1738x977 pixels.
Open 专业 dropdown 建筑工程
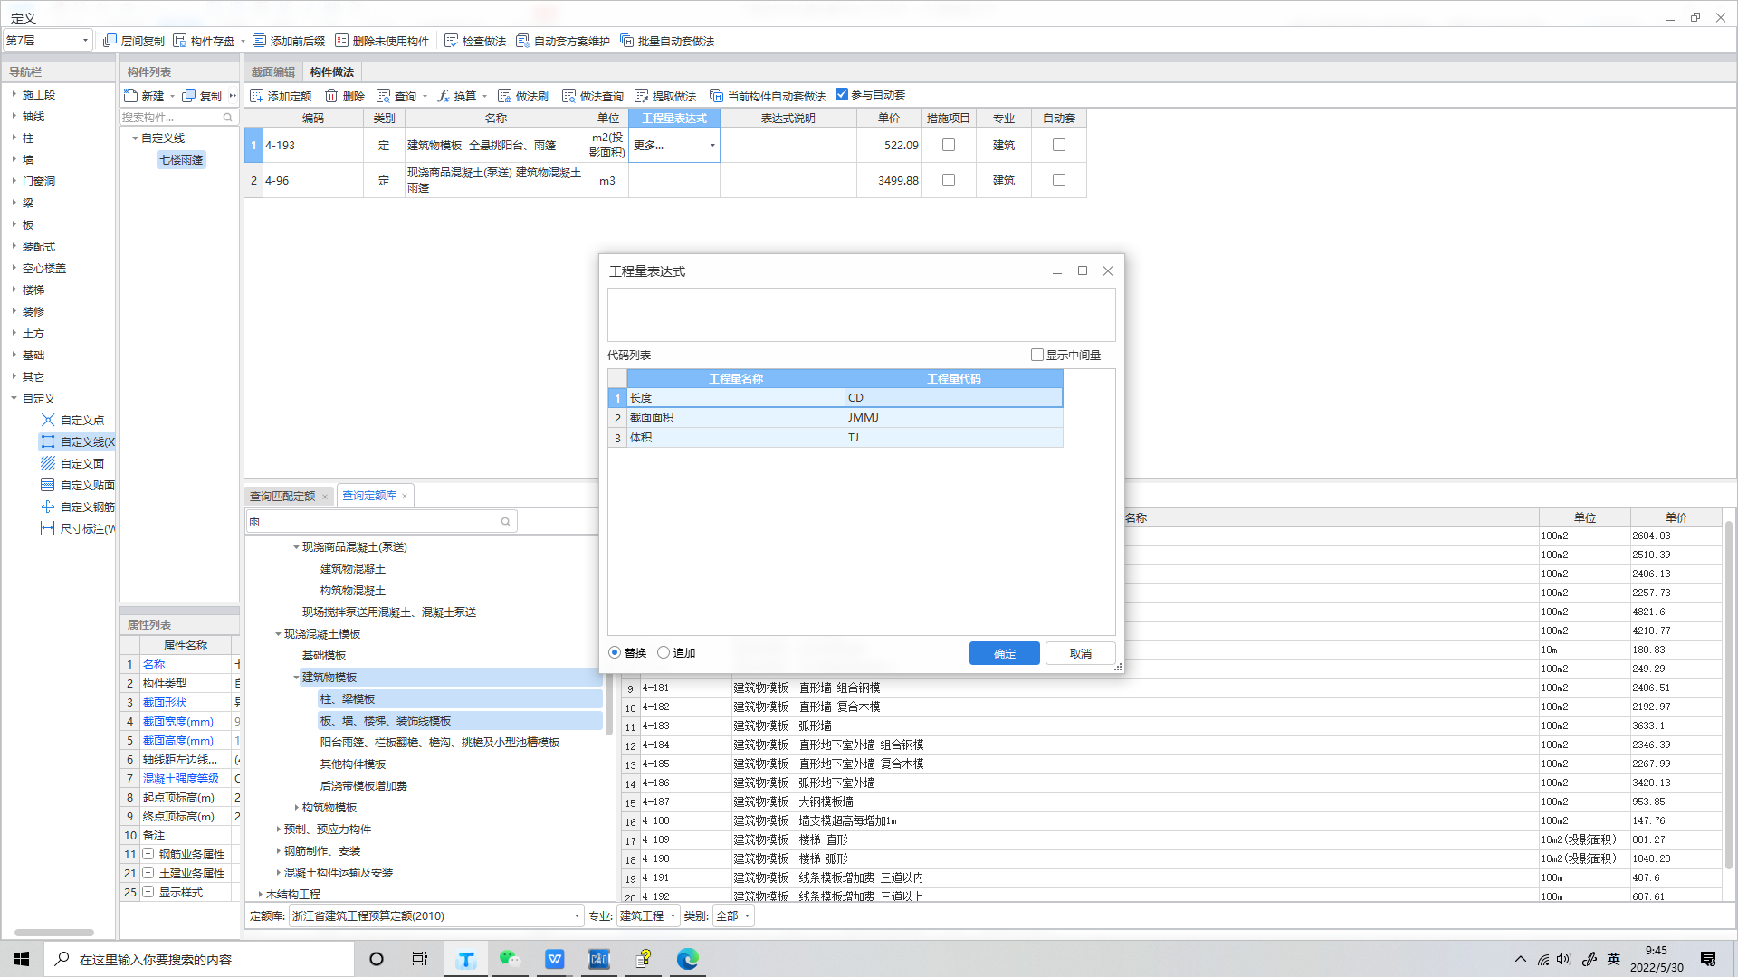[x=647, y=916]
